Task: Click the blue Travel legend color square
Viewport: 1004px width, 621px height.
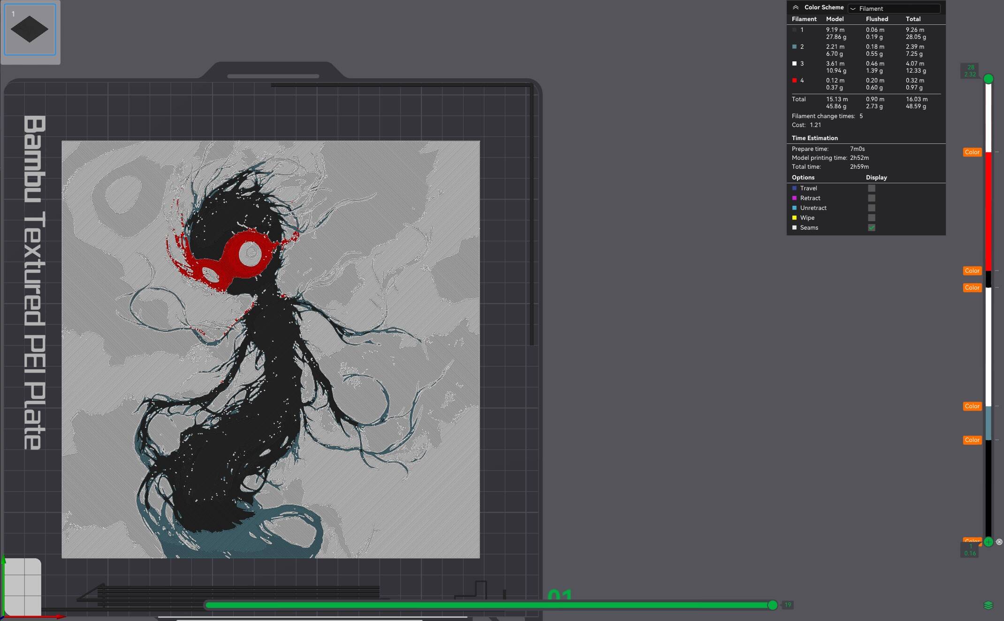Action: 794,188
